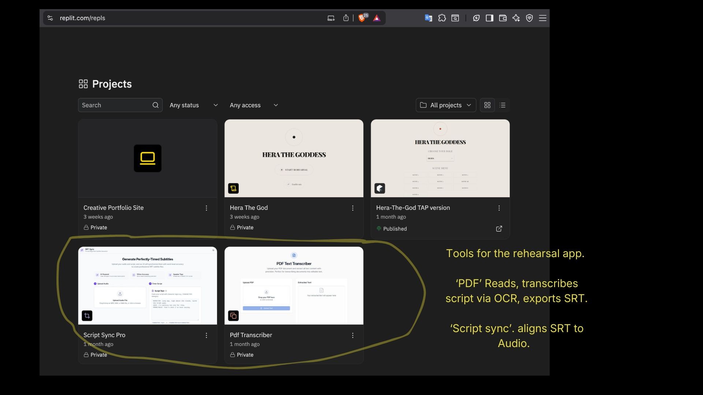Open the browser hamburger menu
Image resolution: width=703 pixels, height=395 pixels.
click(543, 18)
